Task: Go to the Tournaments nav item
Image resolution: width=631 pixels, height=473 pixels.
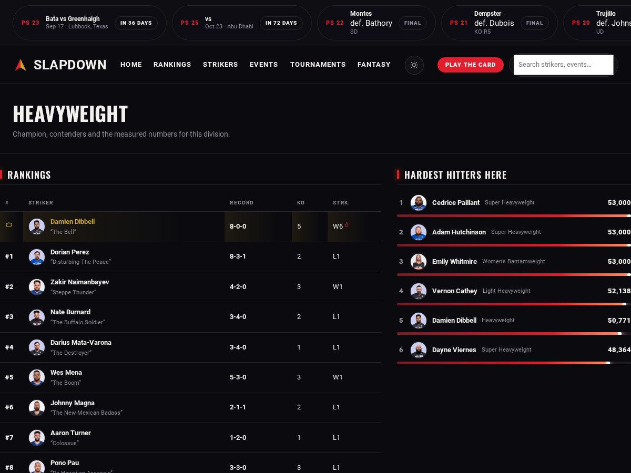Action: point(318,65)
